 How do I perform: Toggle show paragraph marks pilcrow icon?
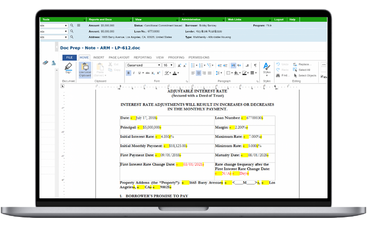click(x=256, y=65)
